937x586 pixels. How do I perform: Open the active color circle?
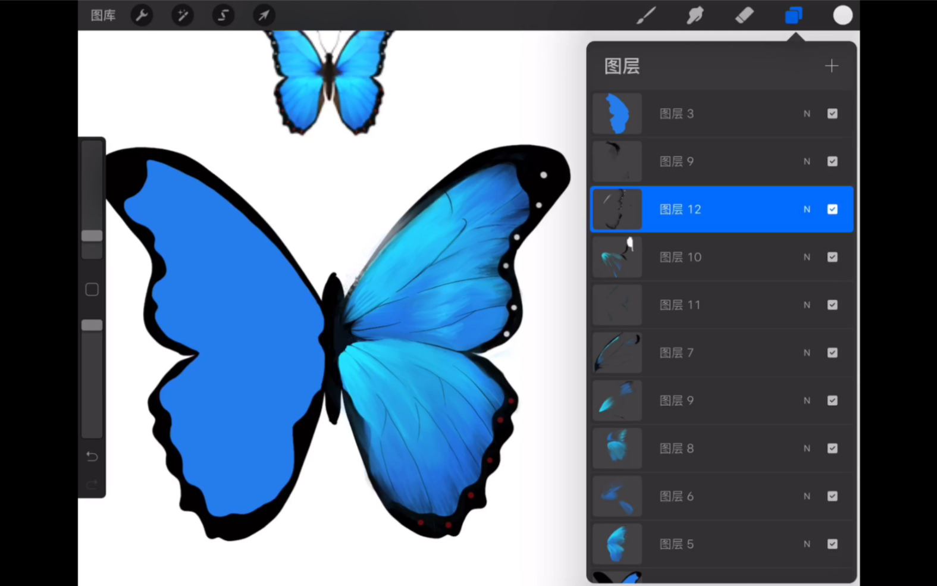[x=842, y=15]
